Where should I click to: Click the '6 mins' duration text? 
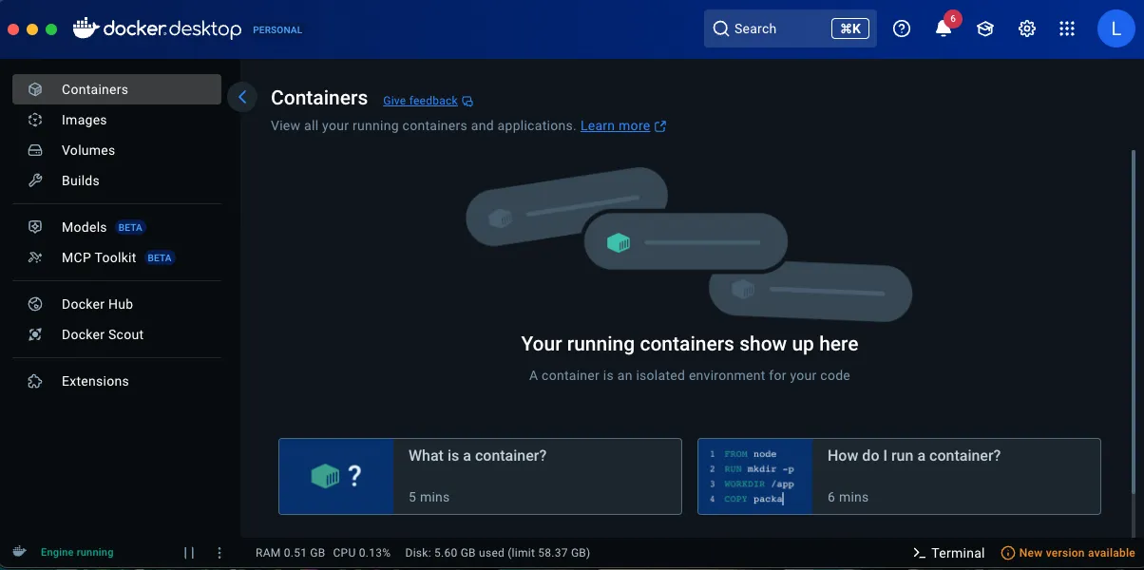click(848, 497)
